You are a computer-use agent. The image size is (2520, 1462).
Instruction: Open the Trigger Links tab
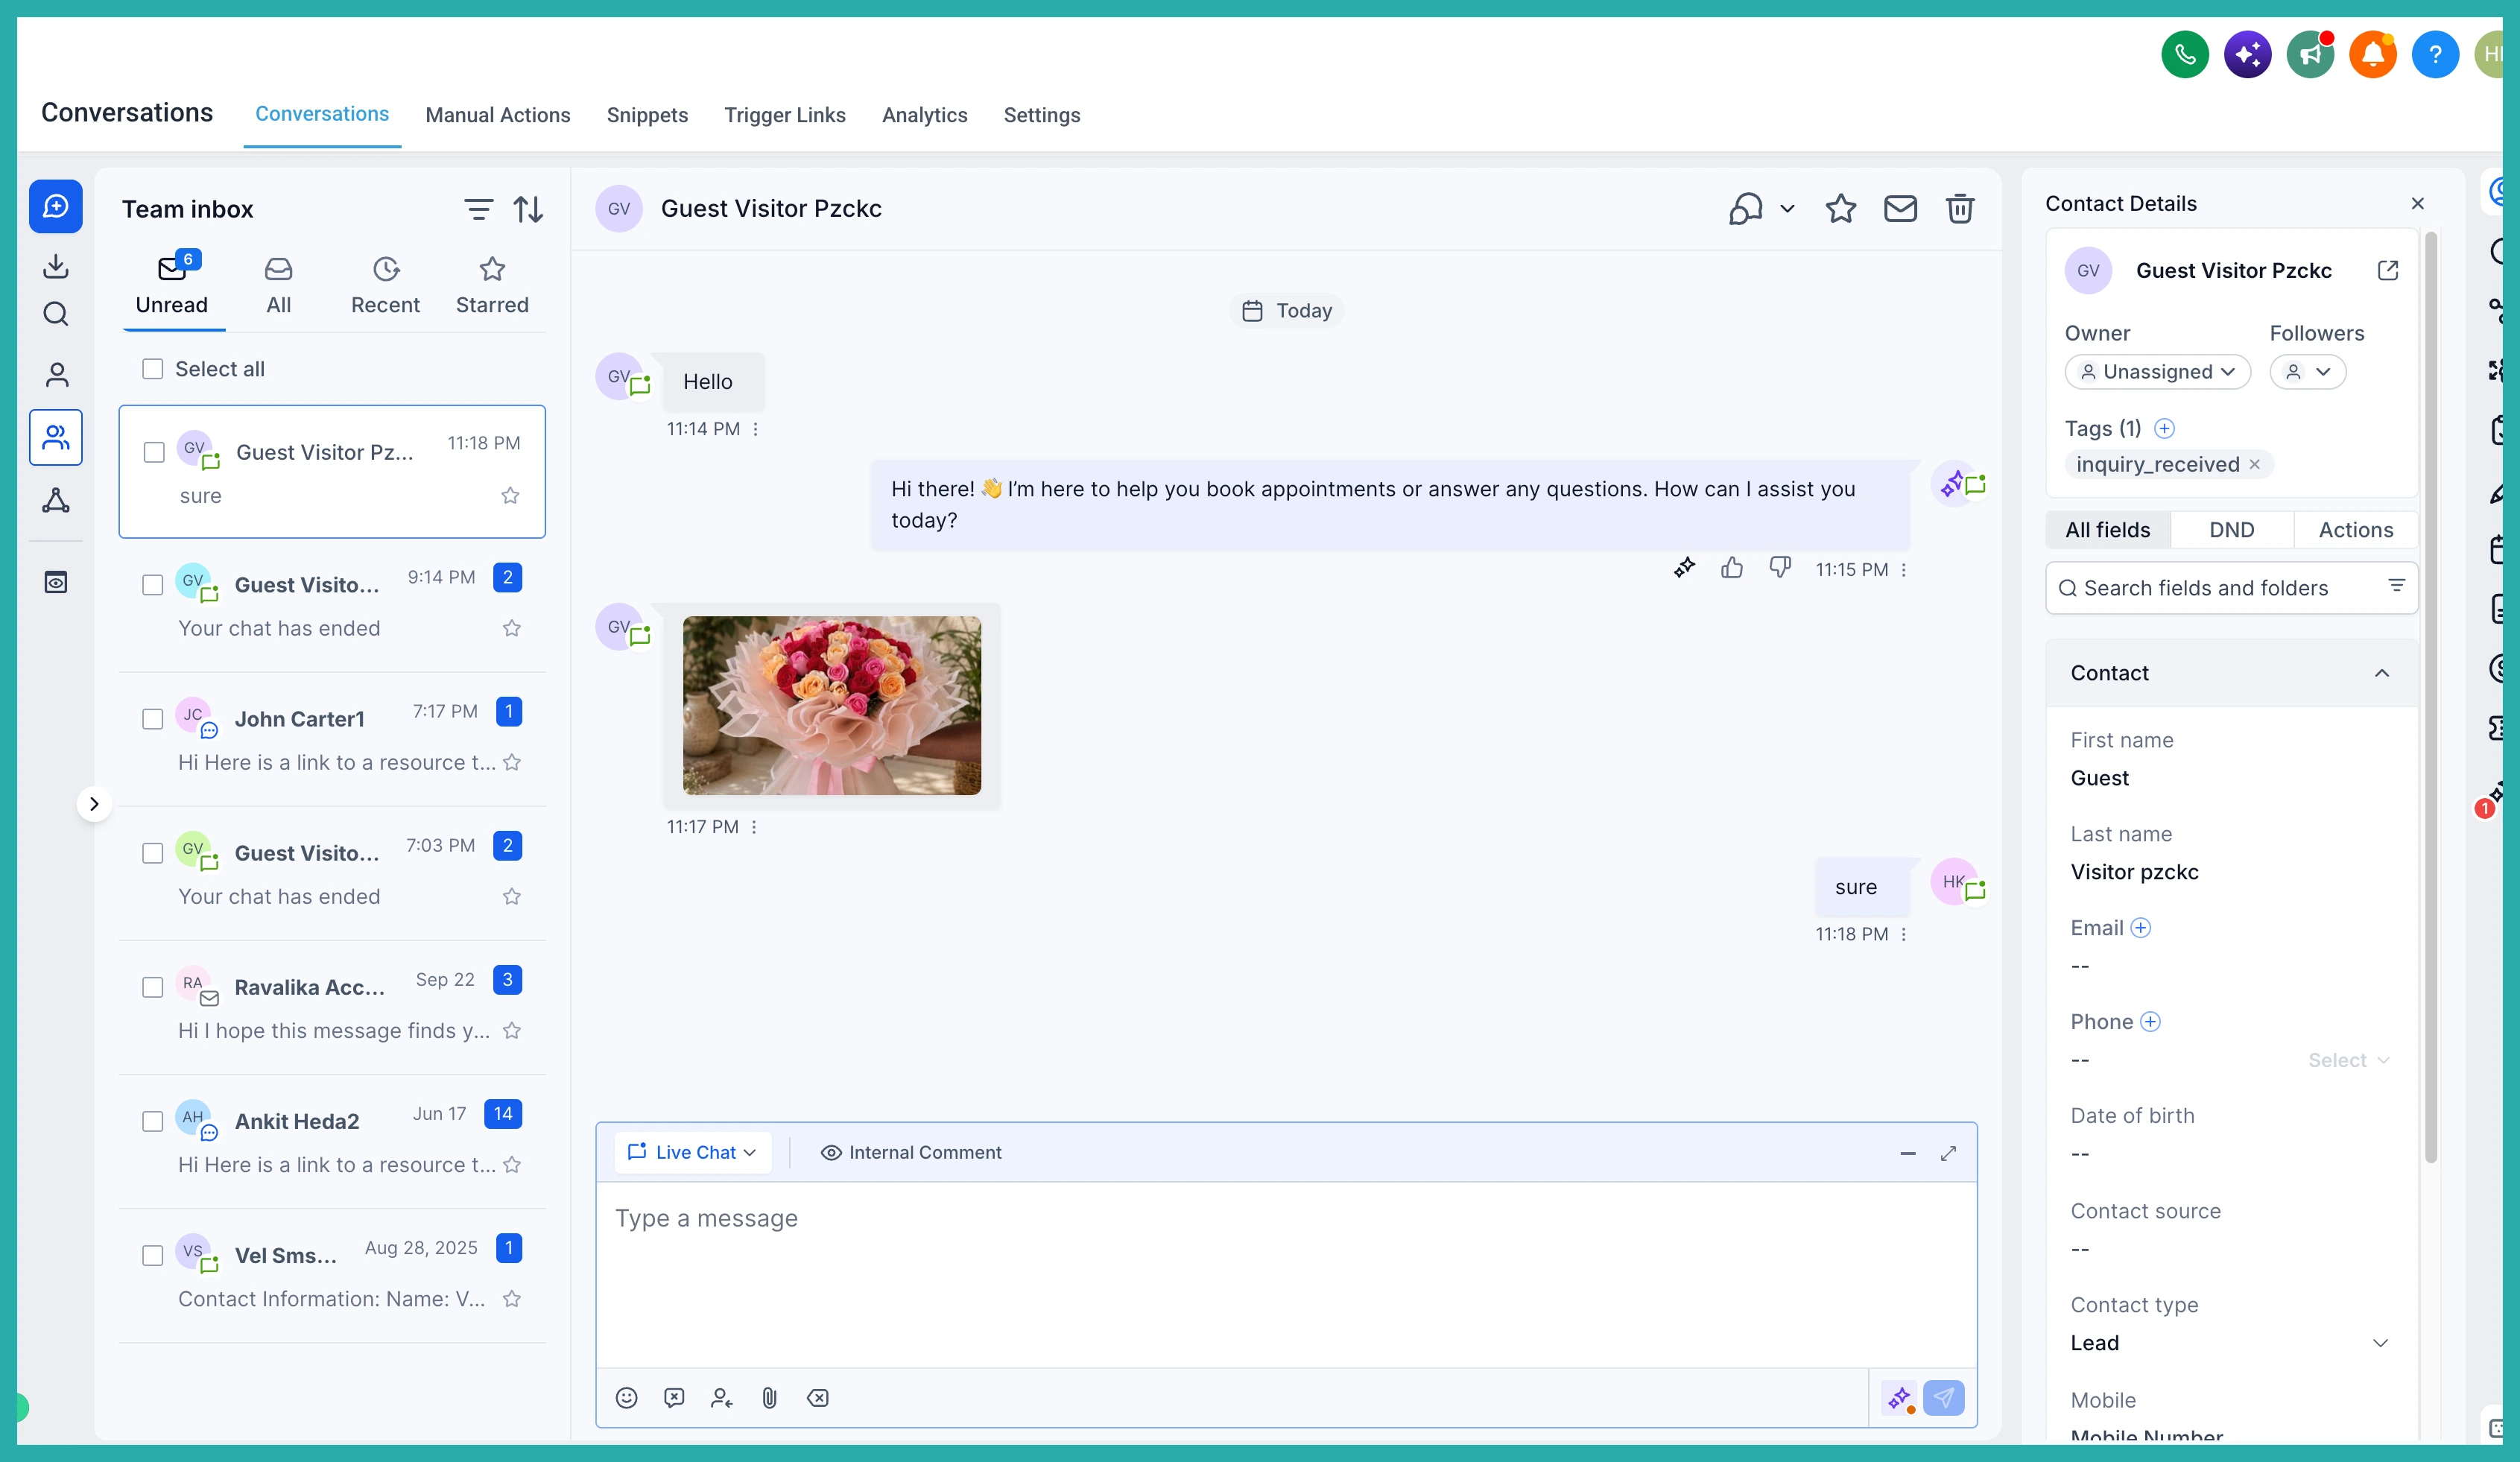coord(784,115)
